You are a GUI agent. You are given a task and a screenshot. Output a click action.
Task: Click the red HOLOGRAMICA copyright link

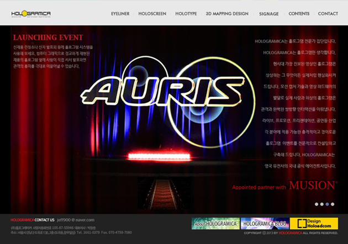tap(291, 233)
